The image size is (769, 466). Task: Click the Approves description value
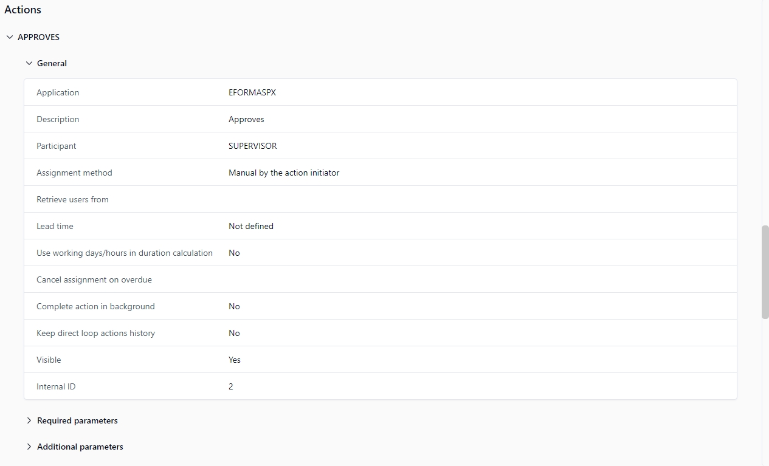tap(246, 119)
